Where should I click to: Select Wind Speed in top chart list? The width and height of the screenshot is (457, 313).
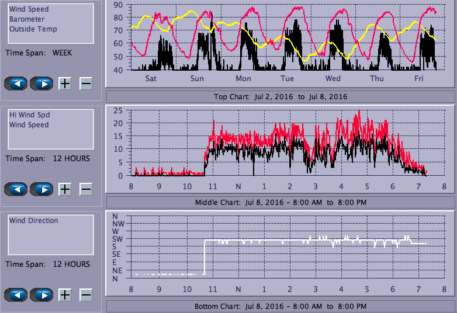(x=29, y=9)
